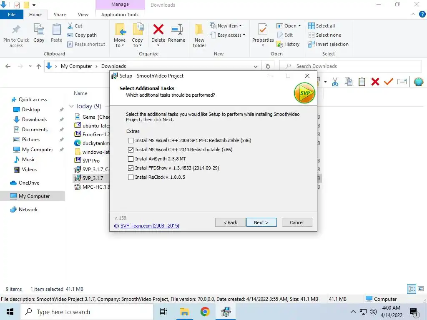The width and height of the screenshot is (427, 320).
Task: Click the shell icon at toolbar end
Action: pyautogui.click(x=418, y=82)
